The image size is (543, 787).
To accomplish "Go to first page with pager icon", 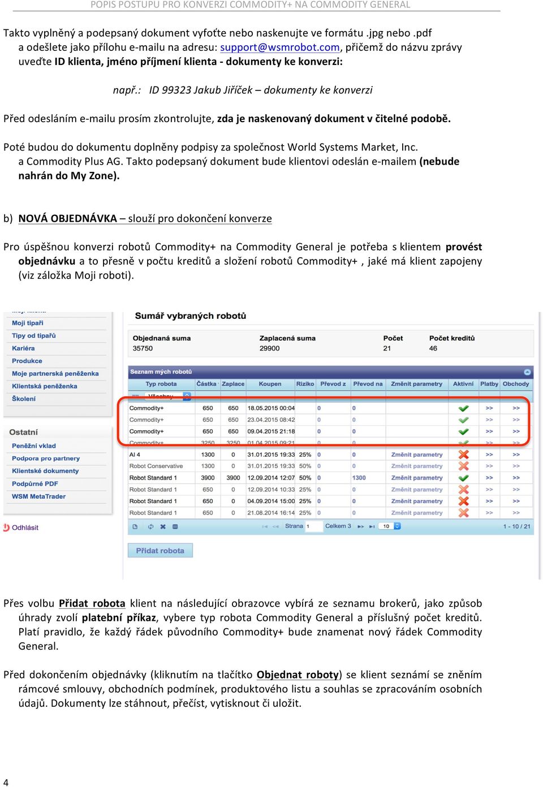I will pos(264,526).
